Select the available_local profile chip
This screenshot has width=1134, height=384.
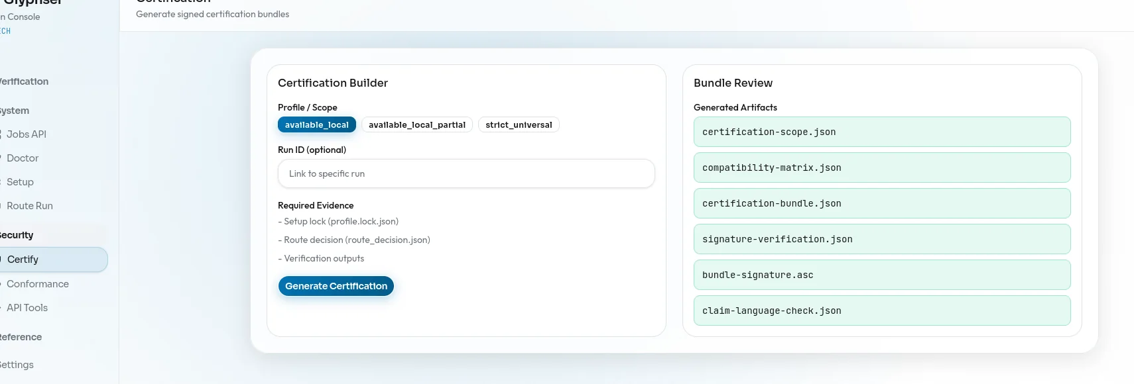316,124
